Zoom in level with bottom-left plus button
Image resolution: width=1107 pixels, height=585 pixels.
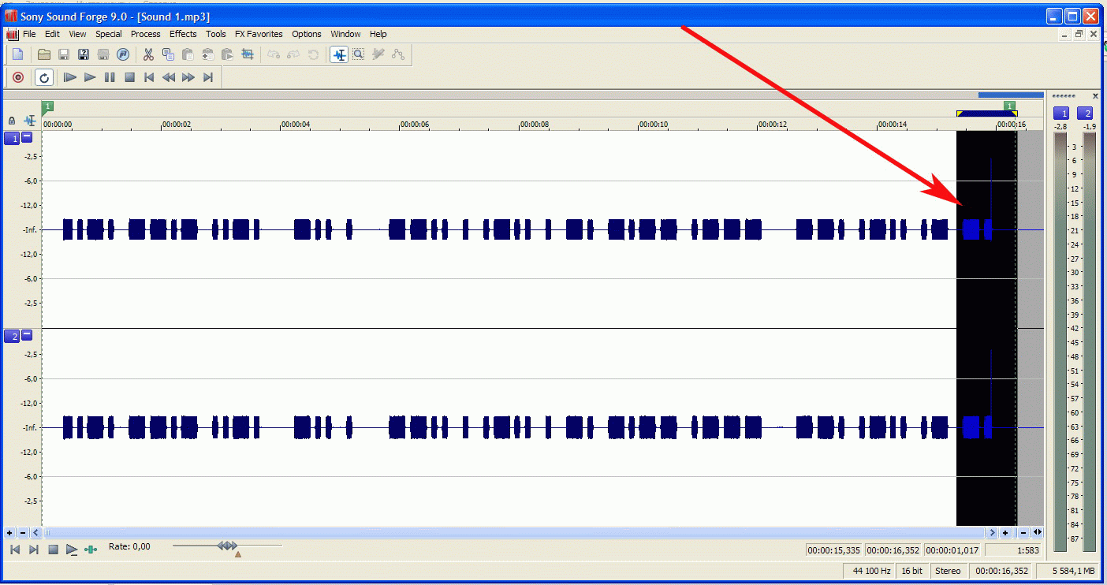coord(10,533)
